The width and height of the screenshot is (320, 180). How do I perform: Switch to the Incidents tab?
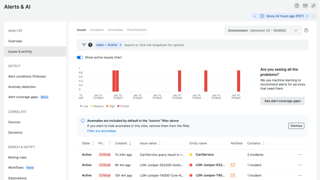pyautogui.click(x=97, y=30)
